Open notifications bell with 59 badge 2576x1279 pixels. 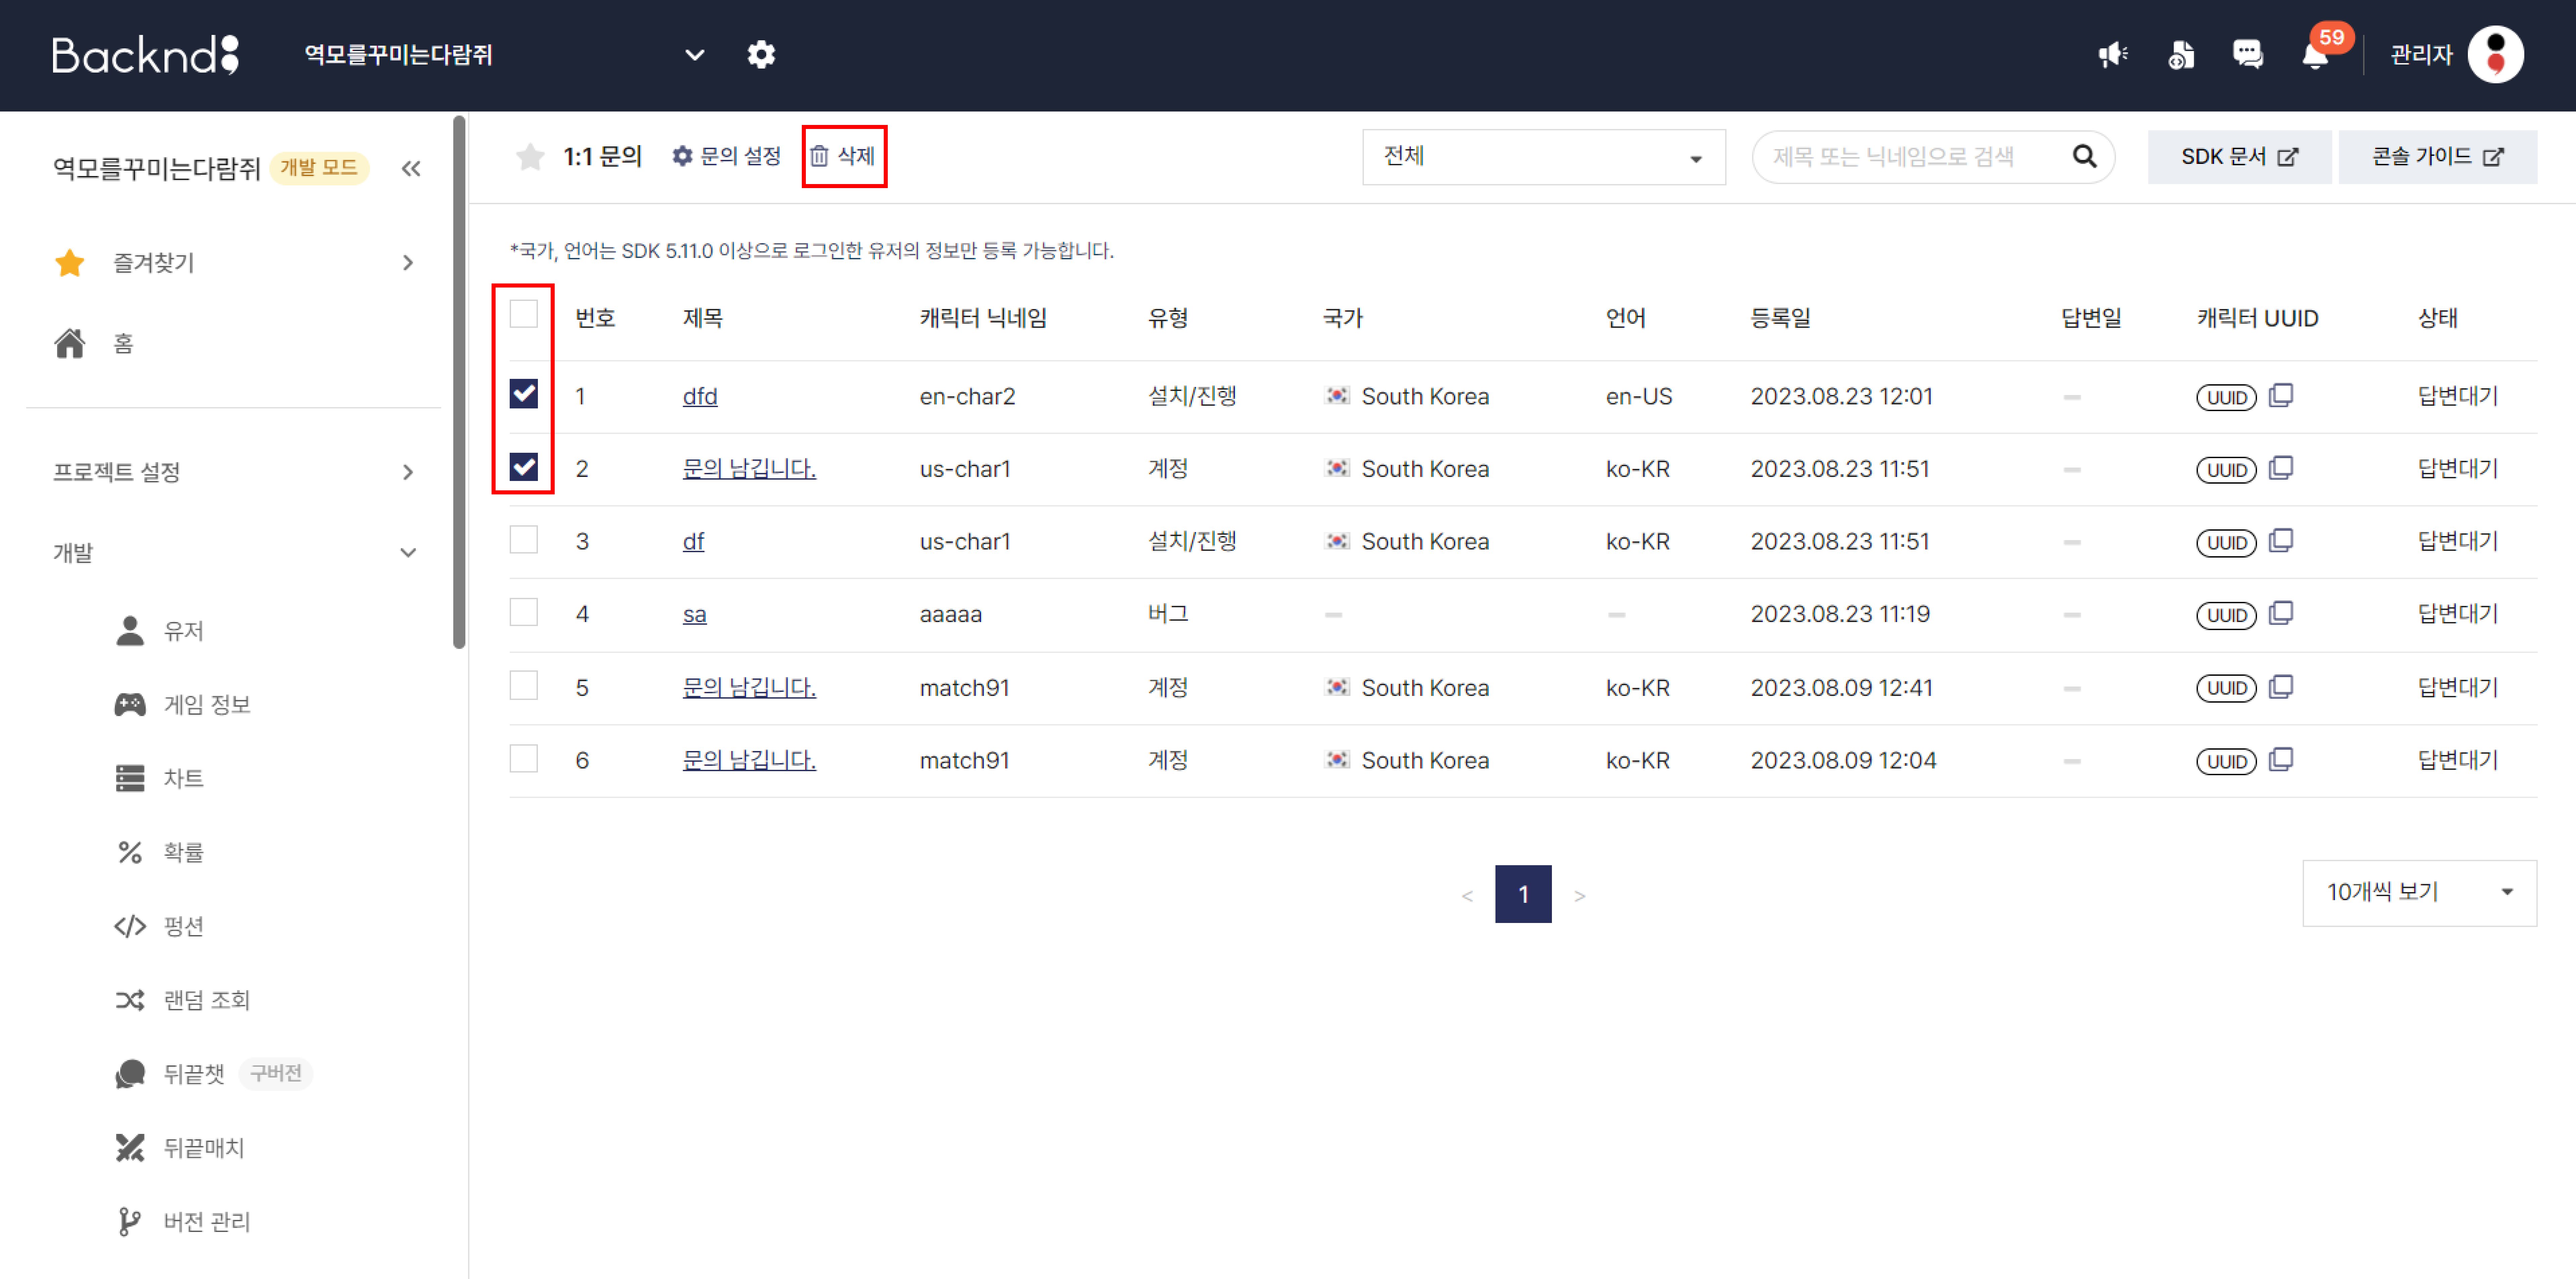click(x=2316, y=54)
